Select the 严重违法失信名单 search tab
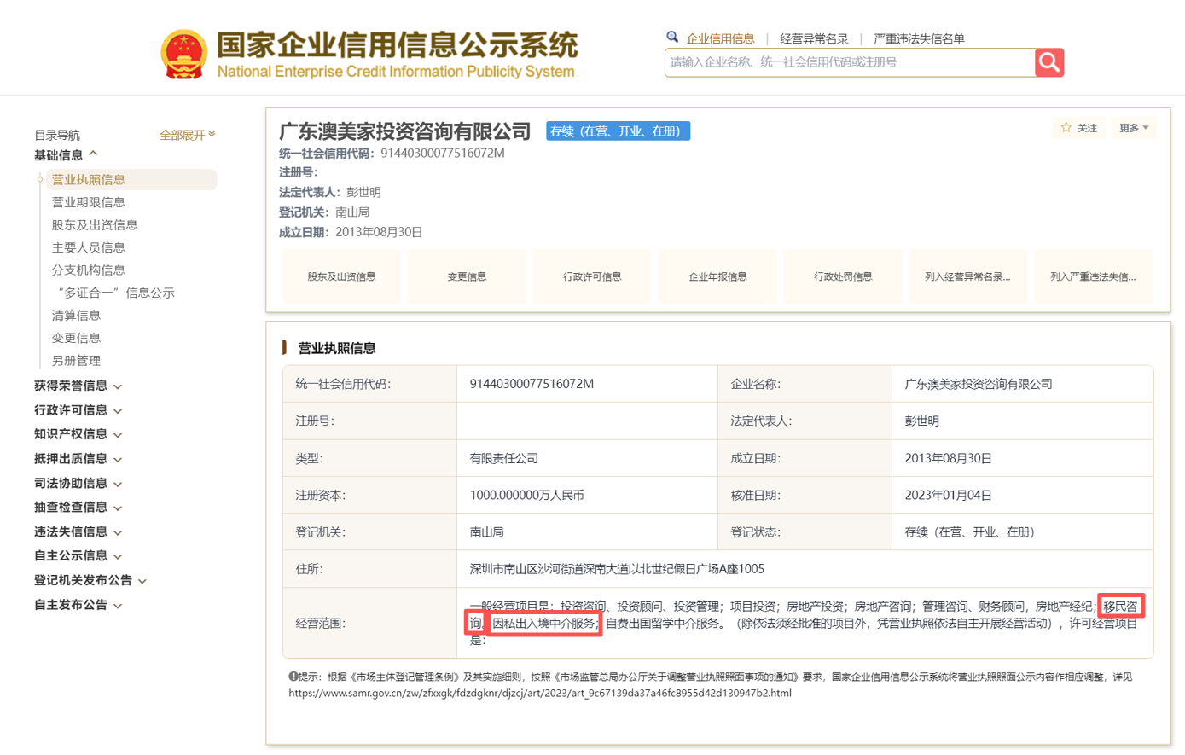Viewport: 1185px width, 755px height. click(x=919, y=38)
